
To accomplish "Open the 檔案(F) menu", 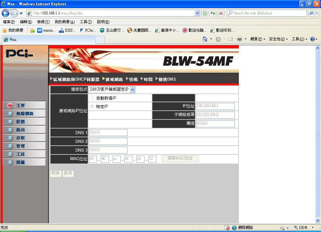I will coord(9,22).
